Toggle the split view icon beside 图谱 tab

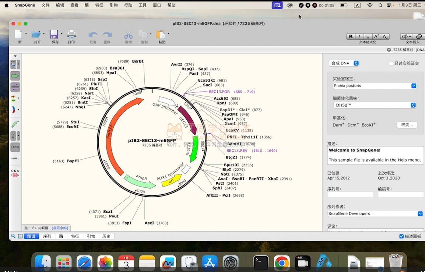coord(20,236)
